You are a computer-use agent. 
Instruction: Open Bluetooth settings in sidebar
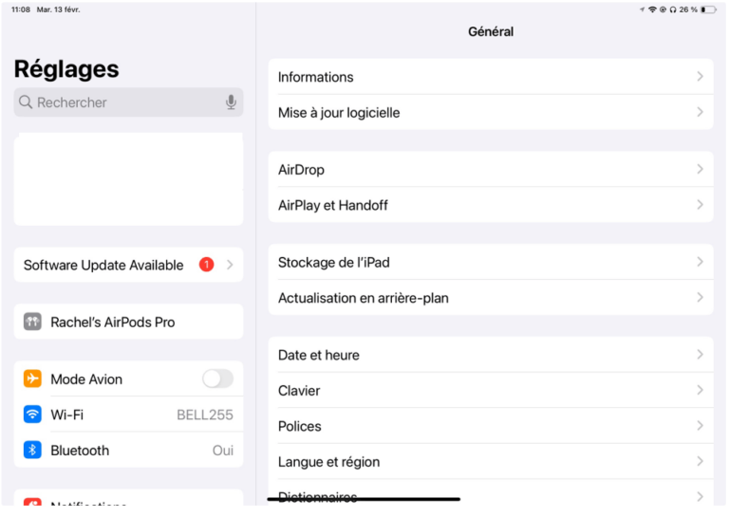click(x=128, y=450)
